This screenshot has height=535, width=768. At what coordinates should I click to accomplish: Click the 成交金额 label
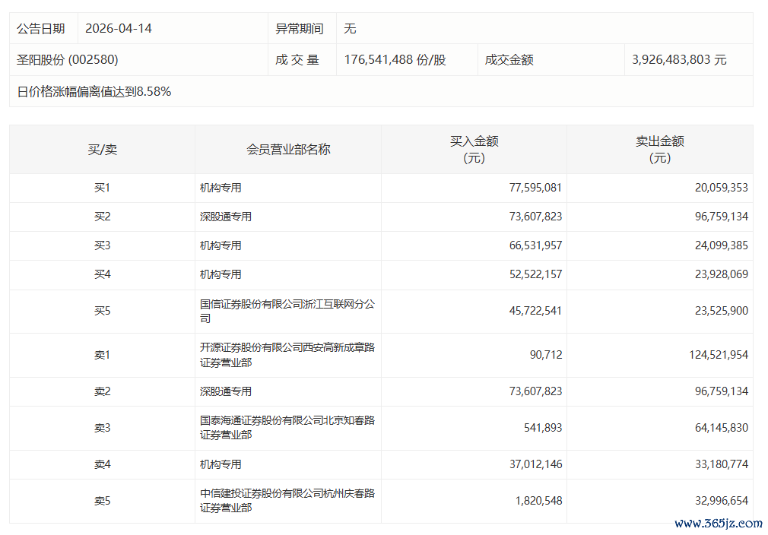click(509, 60)
